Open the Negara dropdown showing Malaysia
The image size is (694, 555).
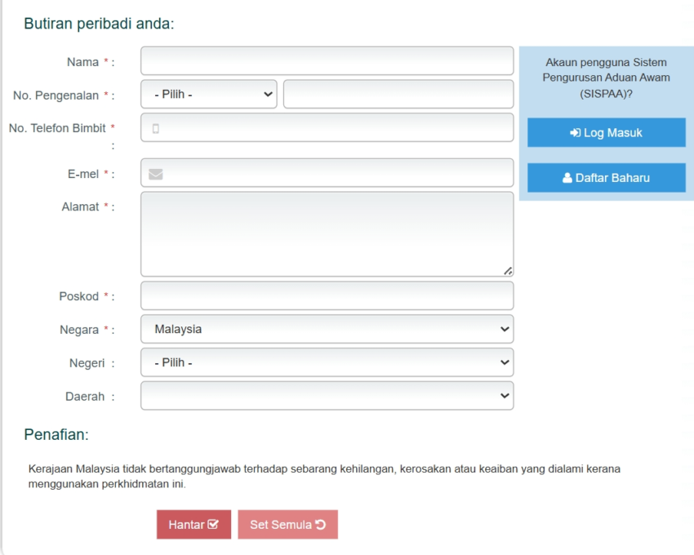coord(327,330)
